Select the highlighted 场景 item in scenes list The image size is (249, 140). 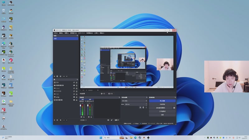66,39
